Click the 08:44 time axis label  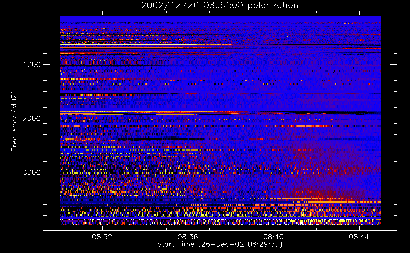[x=359, y=237]
